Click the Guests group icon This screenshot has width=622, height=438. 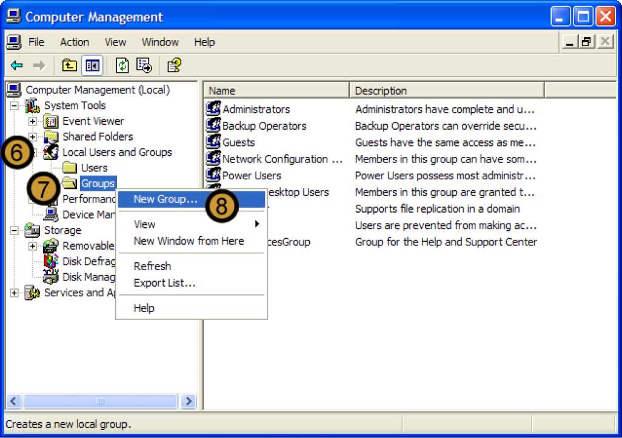tap(213, 142)
